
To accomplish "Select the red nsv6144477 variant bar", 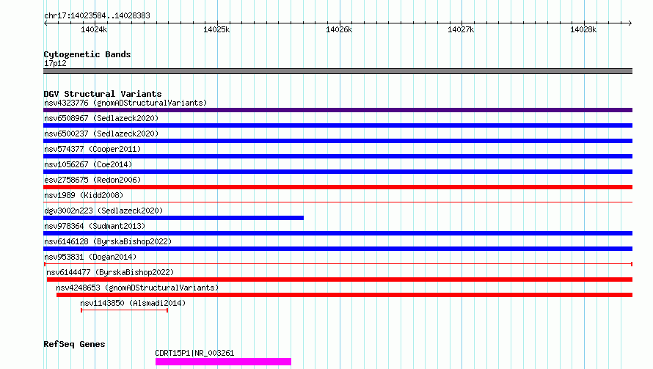I will point(340,280).
